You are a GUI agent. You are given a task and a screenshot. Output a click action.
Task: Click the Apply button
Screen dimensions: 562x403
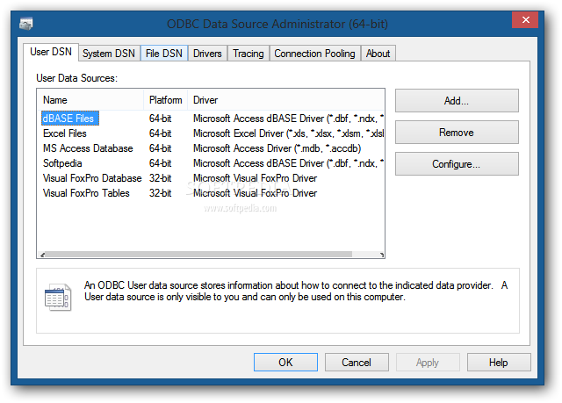[x=428, y=362]
